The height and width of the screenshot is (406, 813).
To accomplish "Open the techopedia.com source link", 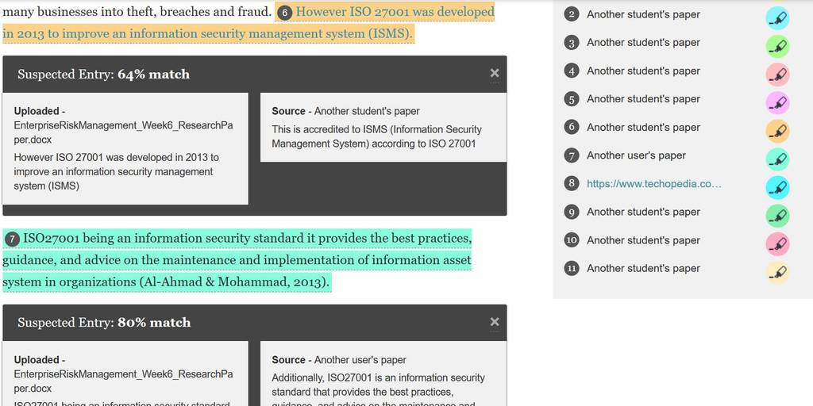I will [x=654, y=184].
